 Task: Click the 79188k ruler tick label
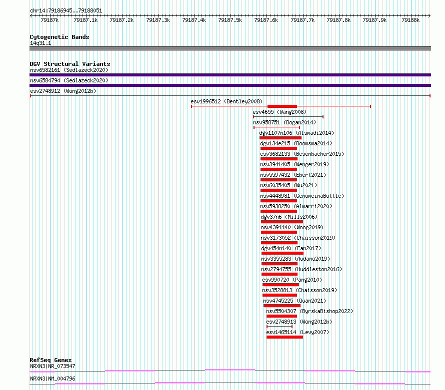[x=410, y=20]
